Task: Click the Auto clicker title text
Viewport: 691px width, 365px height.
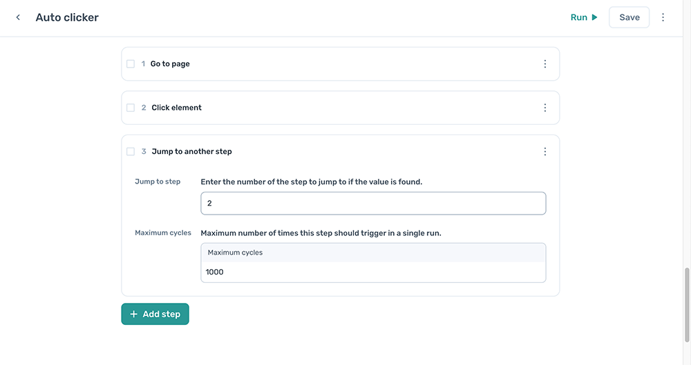Action: tap(67, 17)
